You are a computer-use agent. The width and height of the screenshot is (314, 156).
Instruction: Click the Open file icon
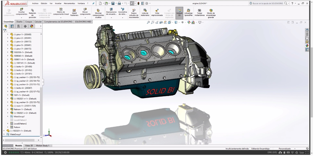(106, 3)
